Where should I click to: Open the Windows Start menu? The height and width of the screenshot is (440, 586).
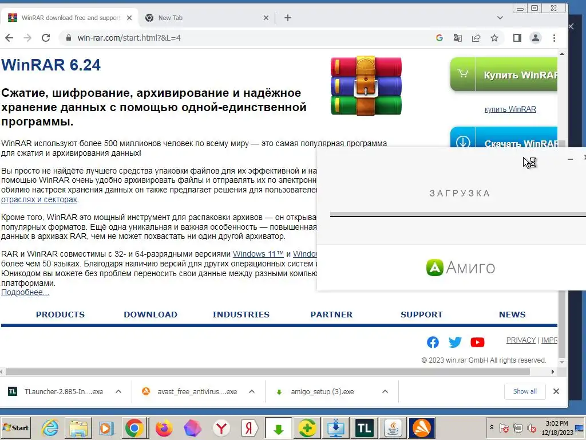(x=15, y=427)
